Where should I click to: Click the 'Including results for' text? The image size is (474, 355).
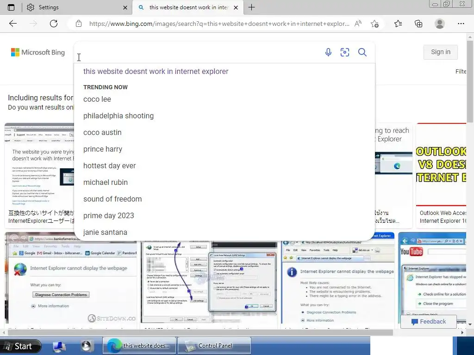point(41,98)
